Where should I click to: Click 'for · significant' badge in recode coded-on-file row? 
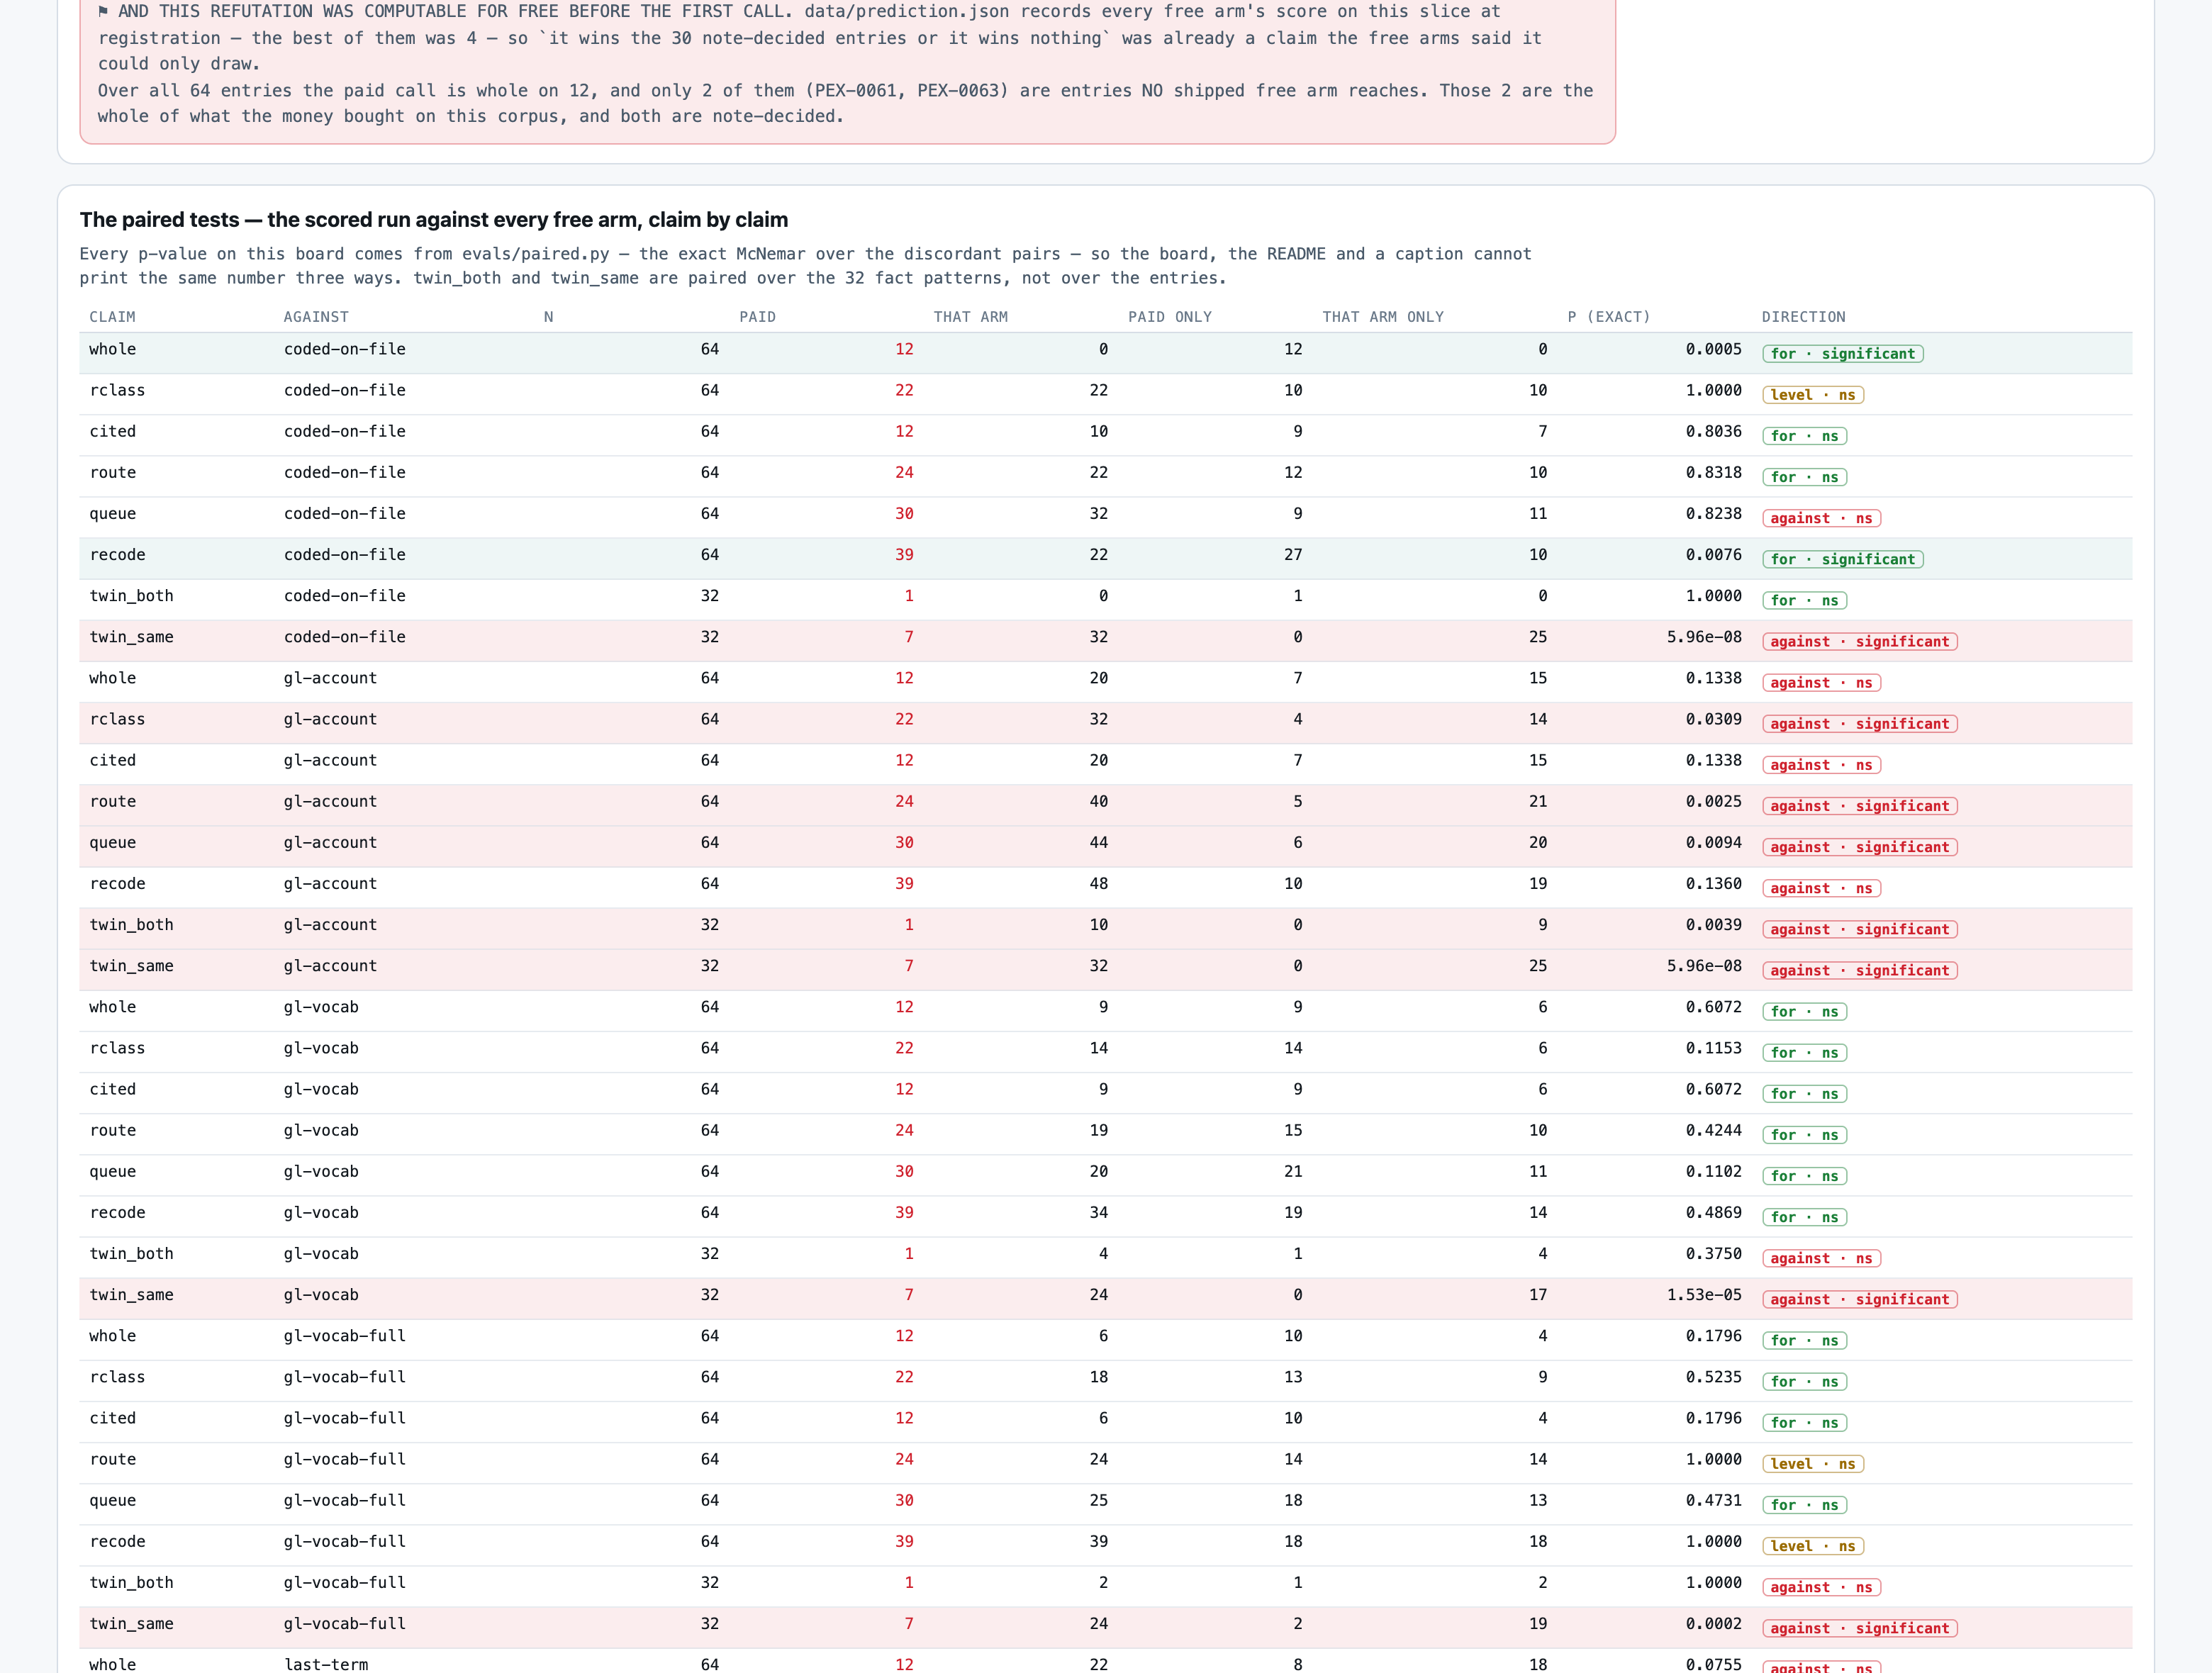click(1842, 559)
